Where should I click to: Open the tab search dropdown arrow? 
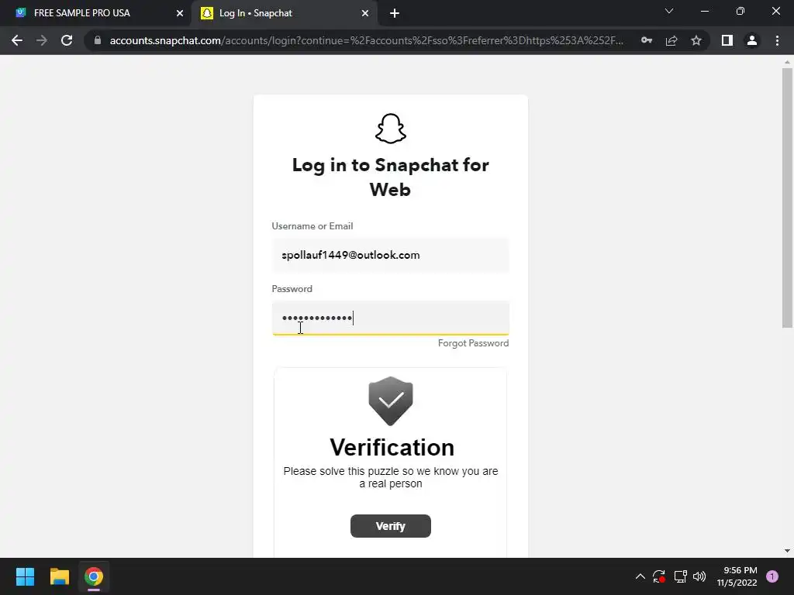pyautogui.click(x=669, y=11)
